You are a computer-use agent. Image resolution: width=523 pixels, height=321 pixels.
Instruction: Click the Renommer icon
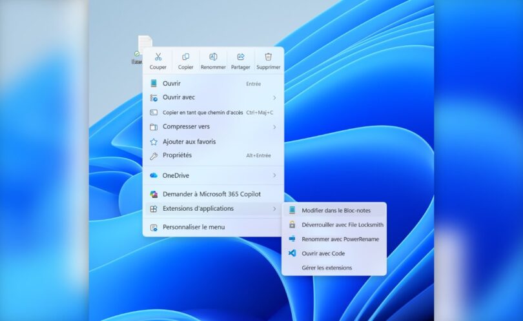[x=213, y=57]
